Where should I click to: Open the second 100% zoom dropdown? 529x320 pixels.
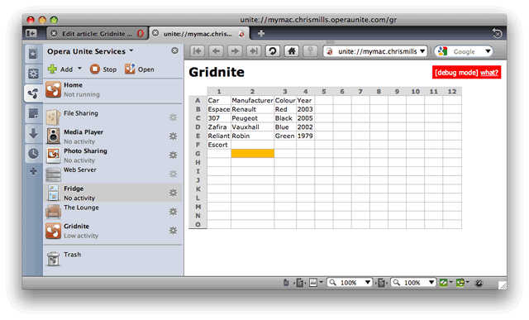click(431, 282)
